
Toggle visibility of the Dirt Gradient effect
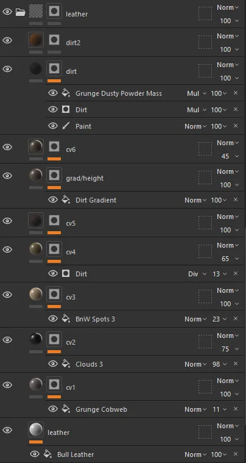[53, 200]
